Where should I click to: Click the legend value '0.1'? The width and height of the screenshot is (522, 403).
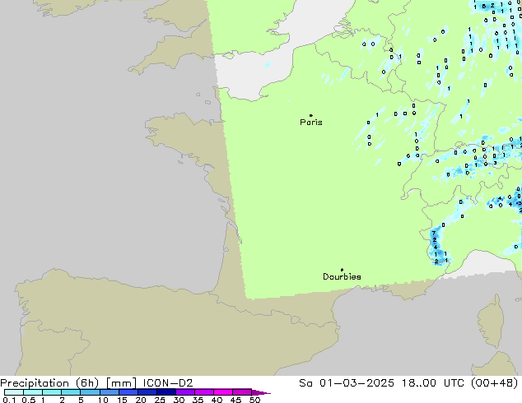[9, 400]
